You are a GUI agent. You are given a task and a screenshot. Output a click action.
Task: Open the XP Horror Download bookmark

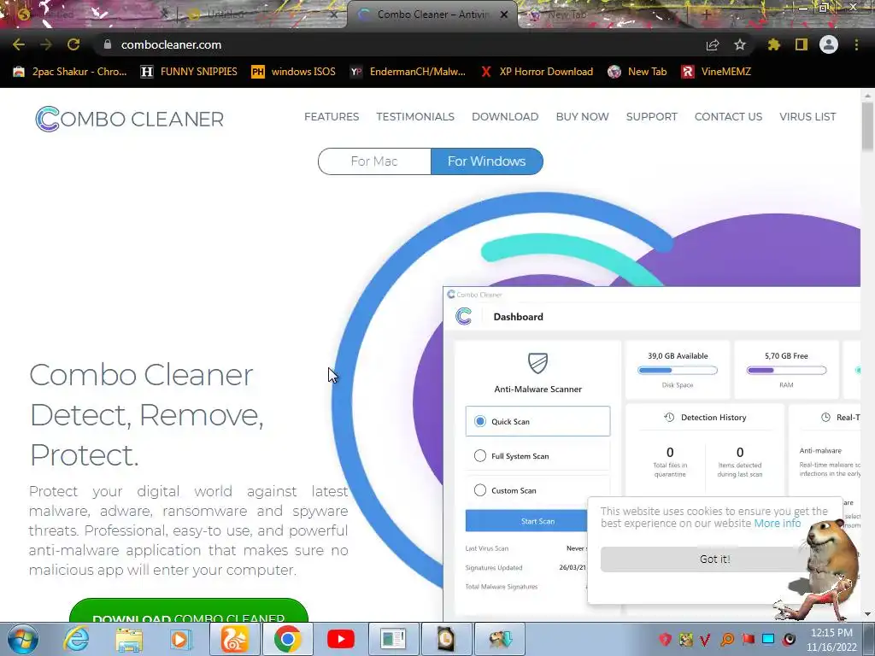[x=537, y=72]
